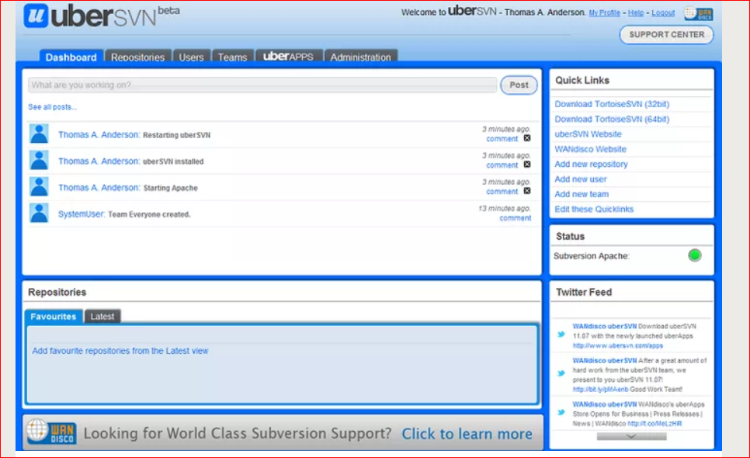
Task: Visit the uberSVN Website quick link
Action: [x=588, y=134]
